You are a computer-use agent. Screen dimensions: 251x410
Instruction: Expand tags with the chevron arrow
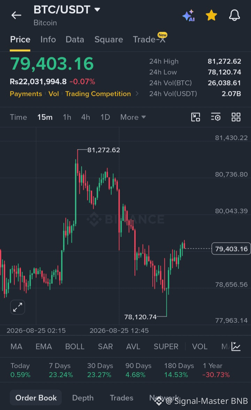tap(137, 93)
